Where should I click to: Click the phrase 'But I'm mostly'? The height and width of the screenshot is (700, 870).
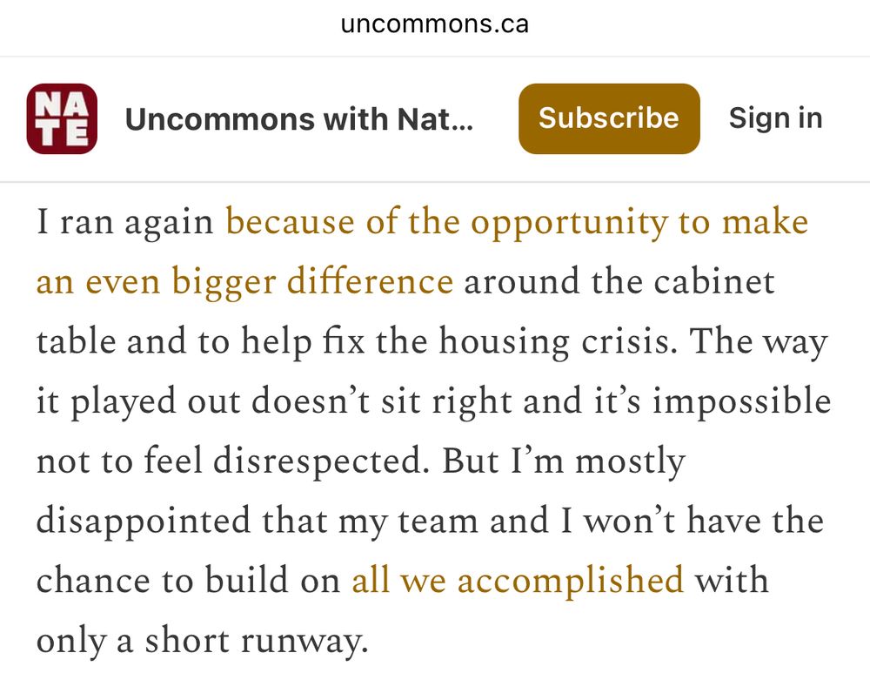tap(564, 461)
